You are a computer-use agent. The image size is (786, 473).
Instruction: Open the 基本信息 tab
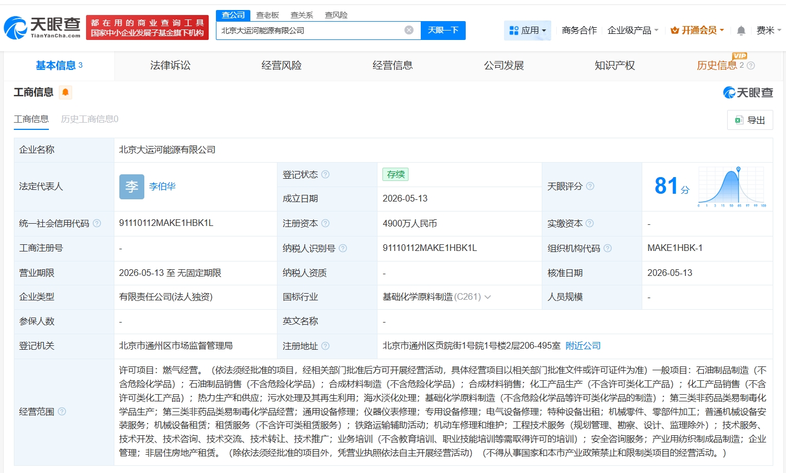pyautogui.click(x=59, y=66)
